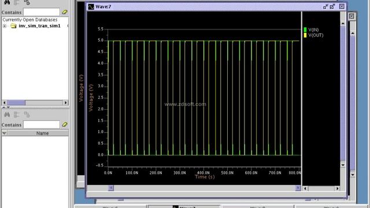Close the Wave:7 window
The width and height of the screenshot is (370, 208).
(x=342, y=6)
